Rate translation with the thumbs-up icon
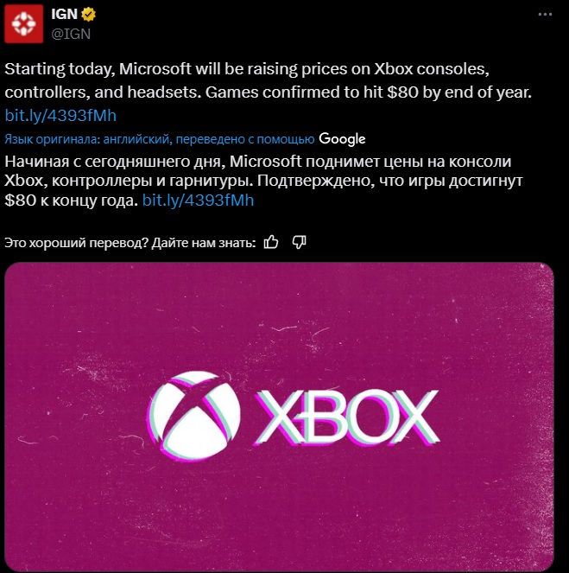Image resolution: width=569 pixels, height=573 pixels. coord(271,242)
